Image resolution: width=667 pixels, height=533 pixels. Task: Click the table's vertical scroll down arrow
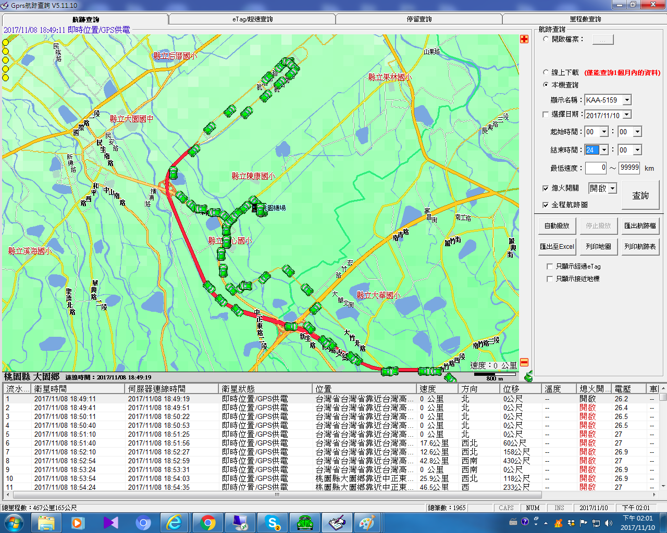click(663, 486)
